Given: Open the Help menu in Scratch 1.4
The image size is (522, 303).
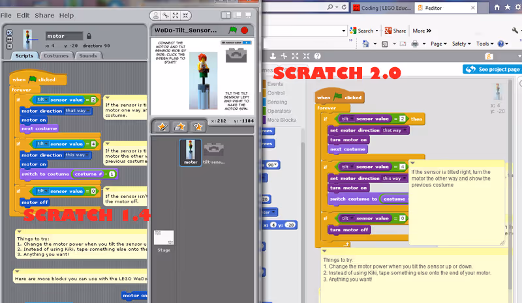Looking at the screenshot, I should (67, 15).
